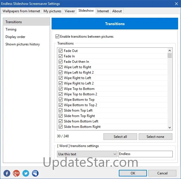This screenshot has height=179, width=181.
Task: Switch to the Viewer tab
Action: click(x=70, y=11)
